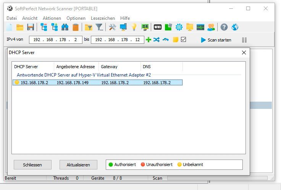
Task: Click the green square chart icon
Action: 168,27
